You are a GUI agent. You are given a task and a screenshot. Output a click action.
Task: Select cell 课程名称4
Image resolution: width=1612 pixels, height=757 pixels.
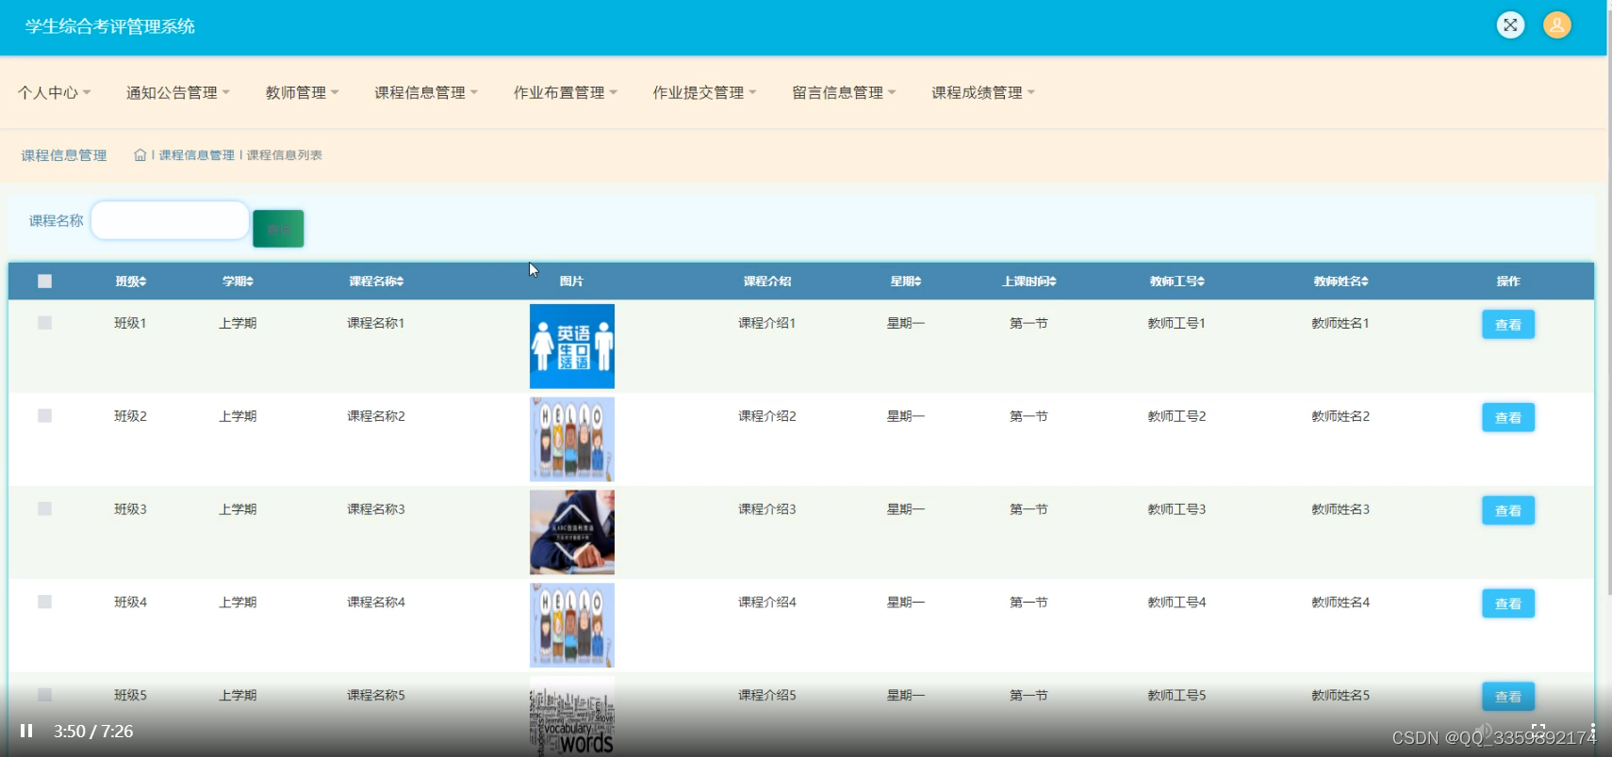click(376, 602)
